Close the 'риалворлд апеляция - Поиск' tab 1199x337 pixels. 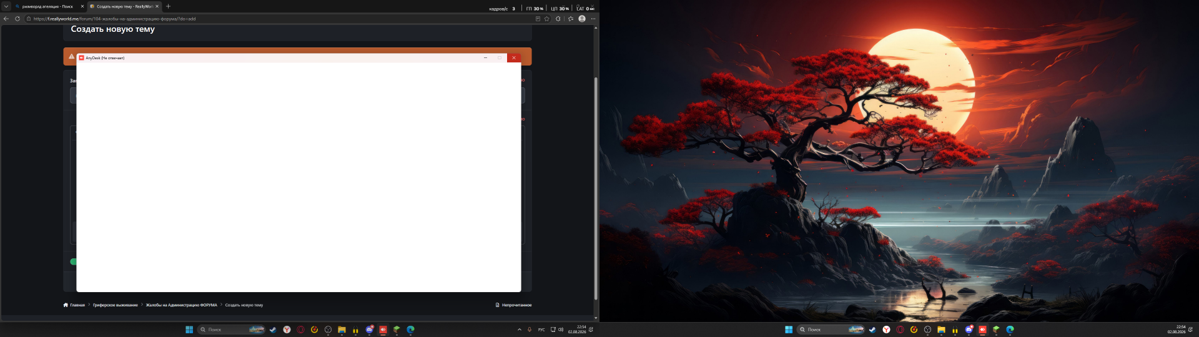point(82,6)
